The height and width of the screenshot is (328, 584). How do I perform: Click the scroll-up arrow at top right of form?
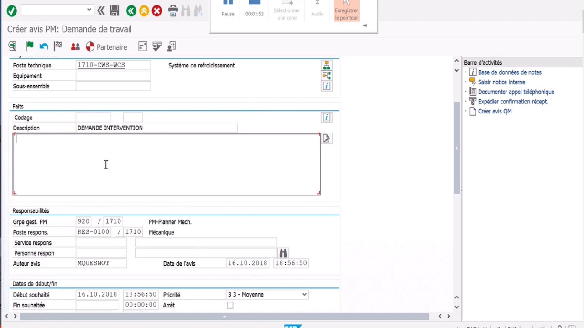coord(457,61)
